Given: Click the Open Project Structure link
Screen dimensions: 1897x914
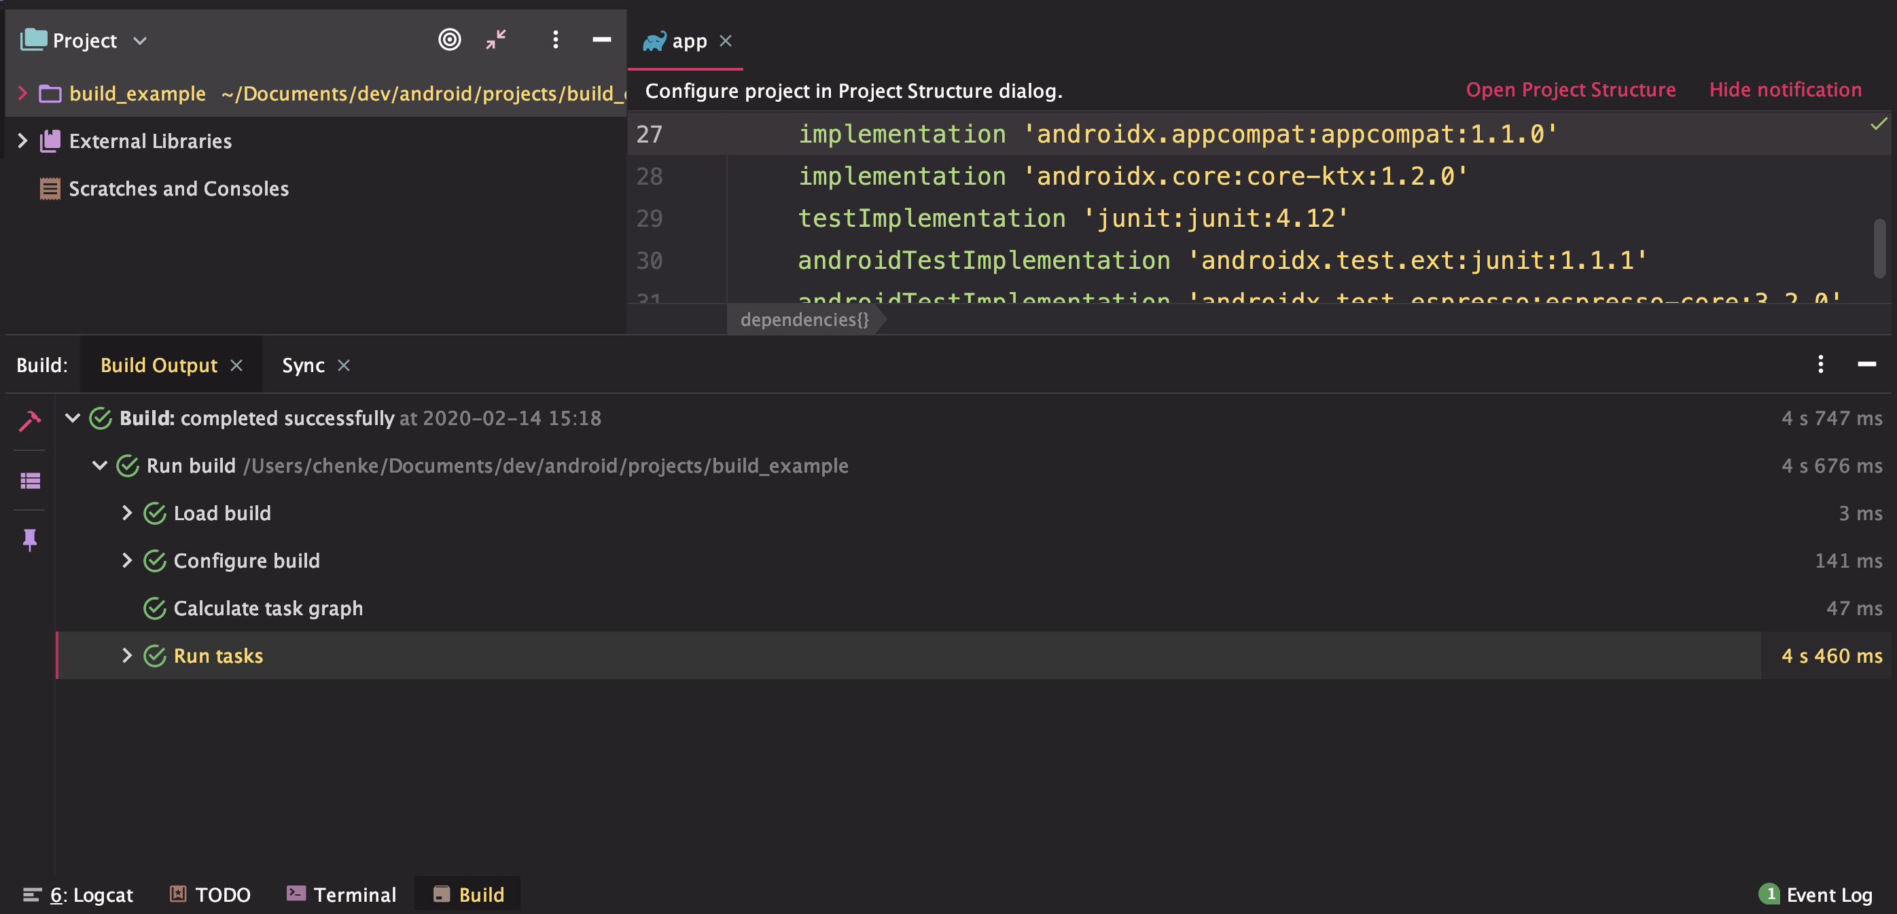Looking at the screenshot, I should pyautogui.click(x=1570, y=90).
